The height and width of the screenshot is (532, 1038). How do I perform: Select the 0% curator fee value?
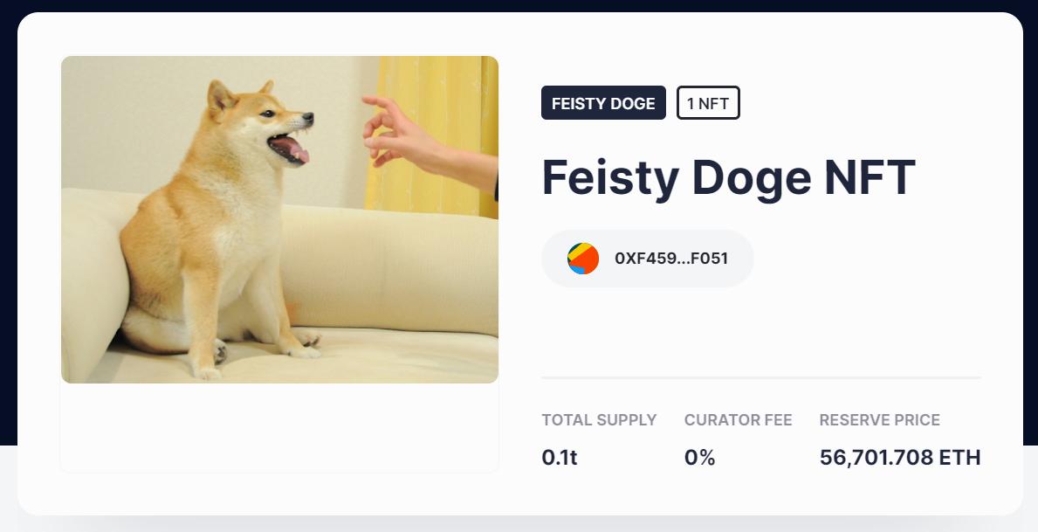[x=700, y=457]
